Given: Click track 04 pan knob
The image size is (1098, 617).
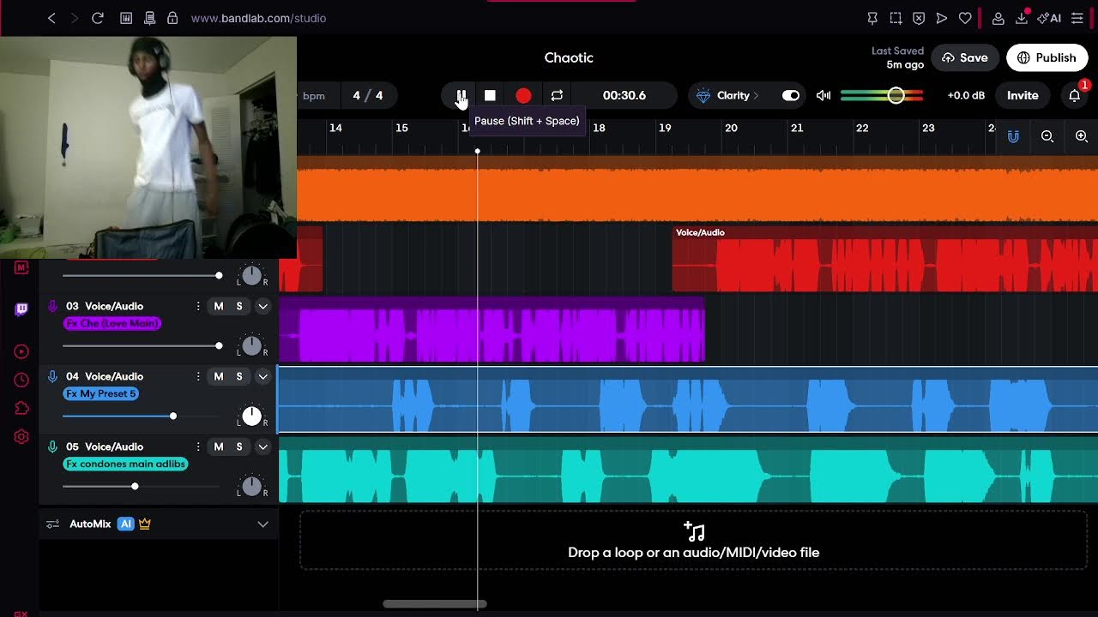Looking at the screenshot, I should (x=251, y=416).
